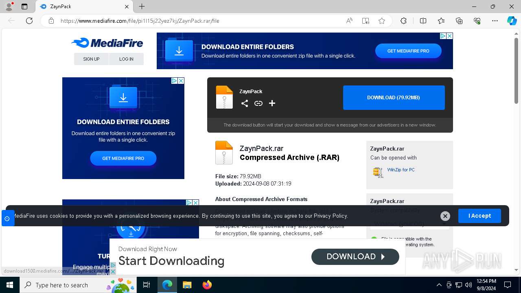The width and height of the screenshot is (521, 293).
Task: Open File Explorer from taskbar
Action: 187,285
